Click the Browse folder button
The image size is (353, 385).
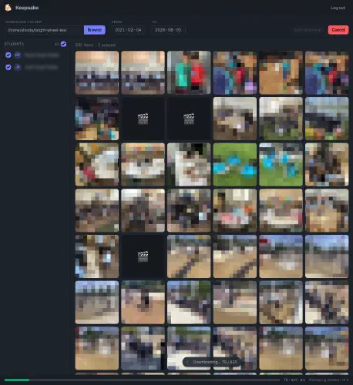click(x=95, y=30)
